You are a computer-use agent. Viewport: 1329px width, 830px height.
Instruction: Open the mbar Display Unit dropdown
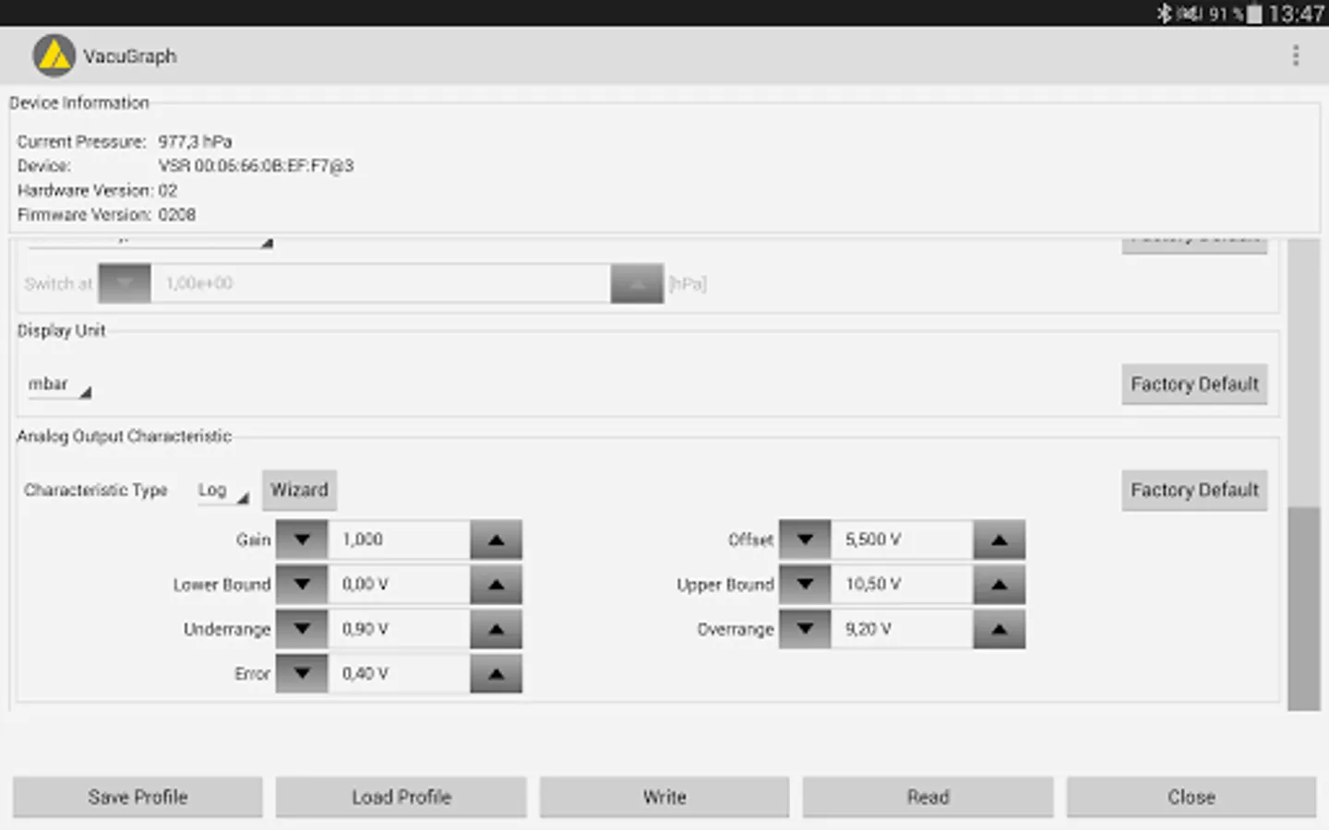pos(57,384)
